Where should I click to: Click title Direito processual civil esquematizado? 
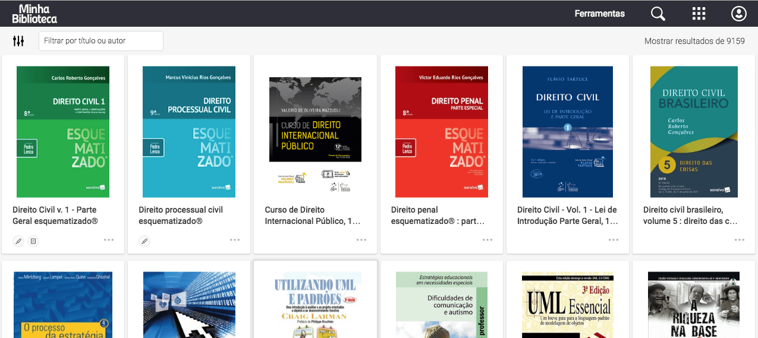[181, 215]
